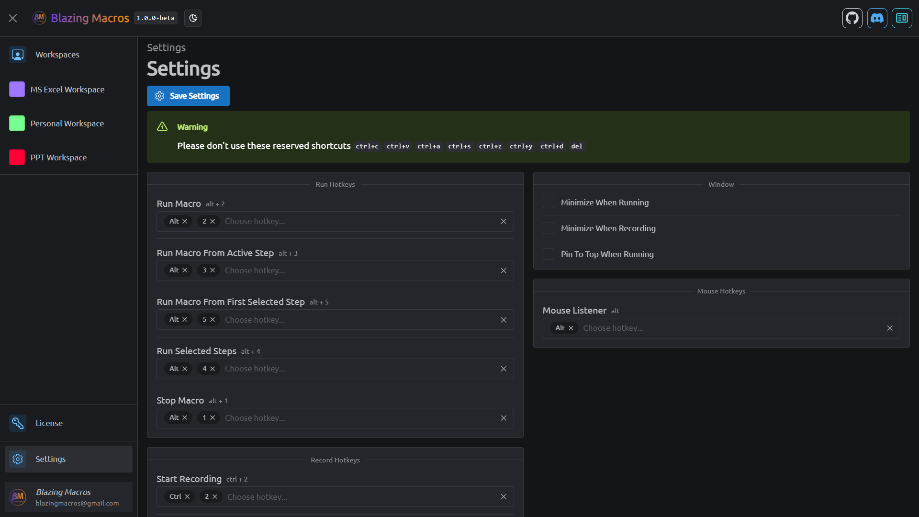Click the red PPT workspace swatch
Screen dimensions: 919x517
17,157
